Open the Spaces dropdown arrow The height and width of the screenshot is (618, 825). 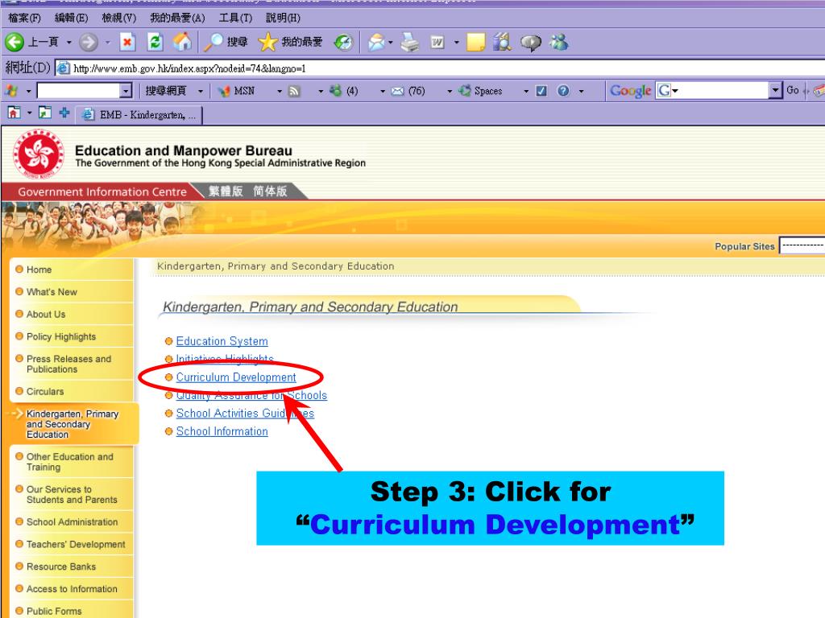(525, 91)
